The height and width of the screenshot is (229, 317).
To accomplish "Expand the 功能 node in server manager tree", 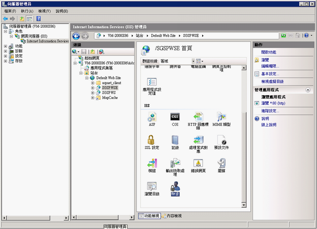I will (5, 46).
